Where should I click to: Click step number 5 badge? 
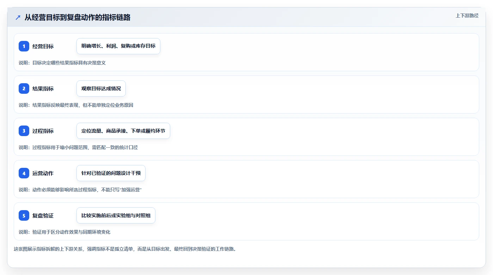click(24, 215)
